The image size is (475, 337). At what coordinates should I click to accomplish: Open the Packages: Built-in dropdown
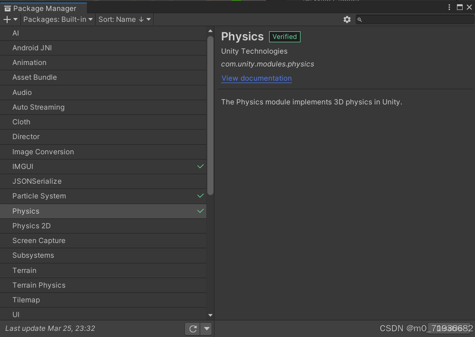[58, 19]
